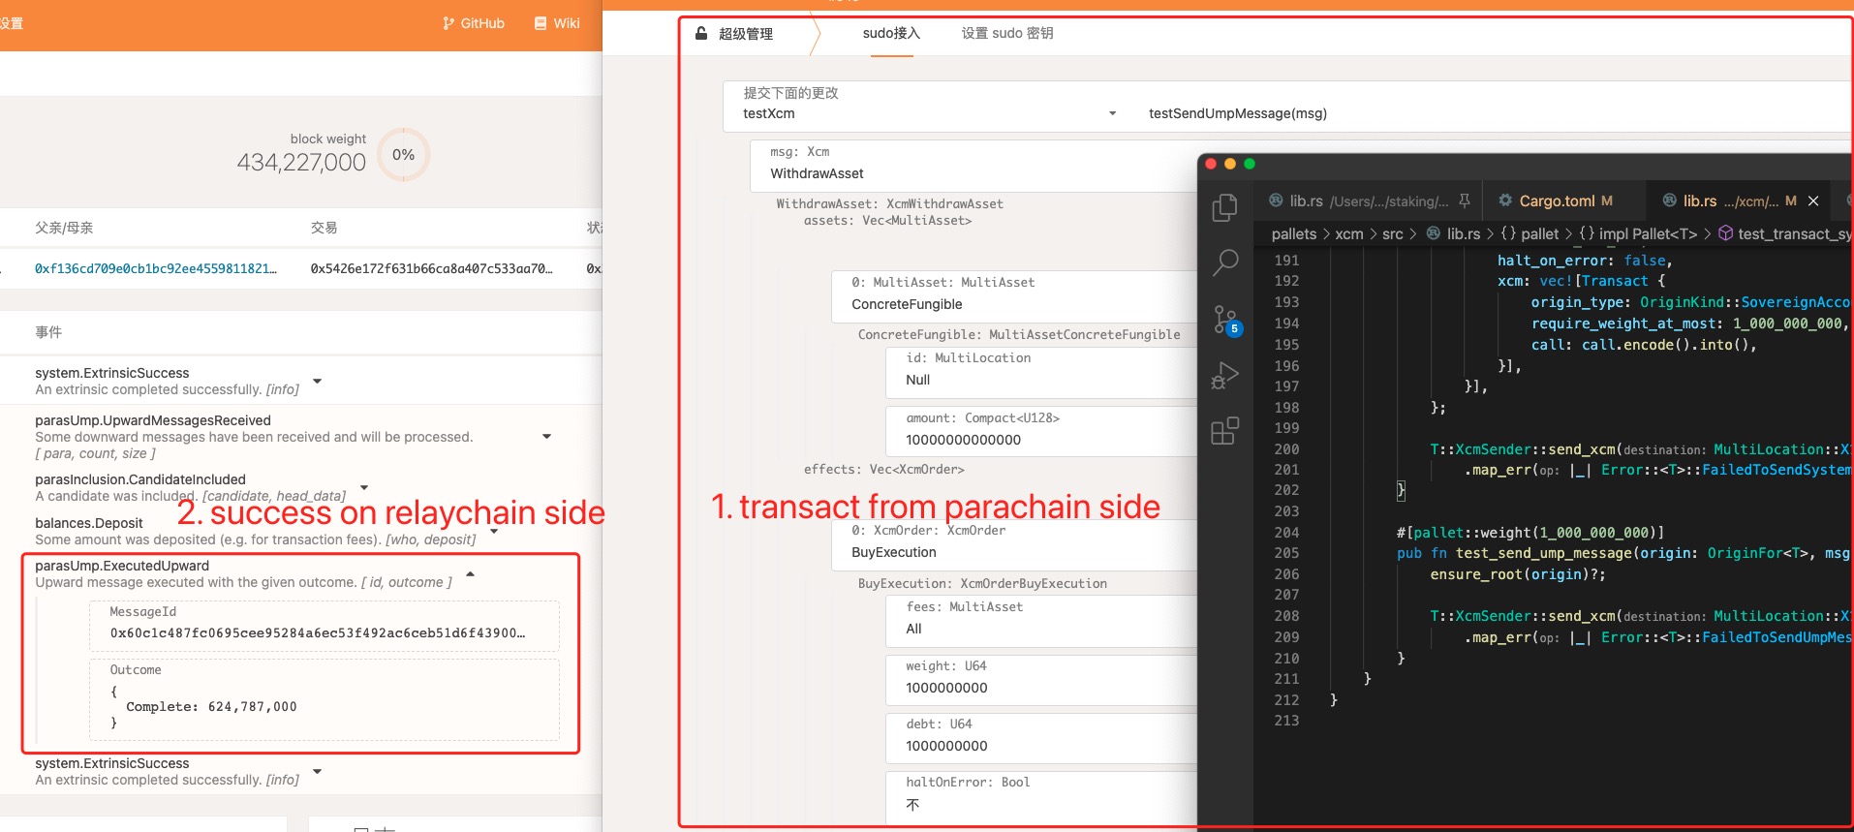
Task: Edit the debt U64 input field
Action: point(1041,738)
